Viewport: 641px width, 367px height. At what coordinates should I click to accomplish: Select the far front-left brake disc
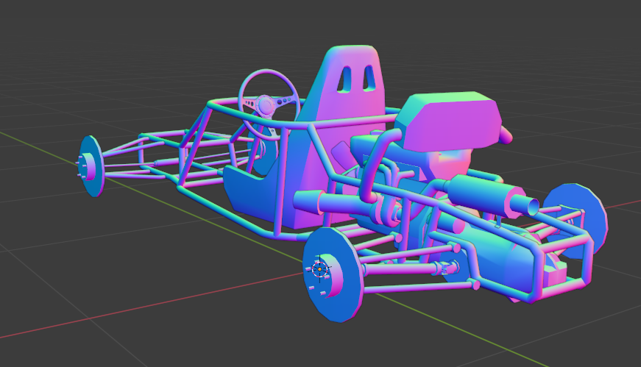coord(91,166)
